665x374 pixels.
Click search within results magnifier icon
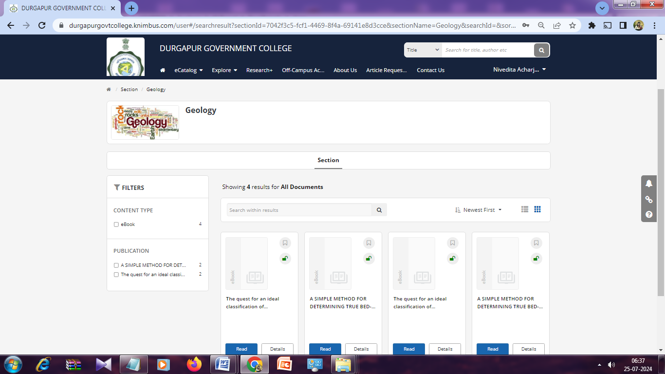[x=379, y=210]
